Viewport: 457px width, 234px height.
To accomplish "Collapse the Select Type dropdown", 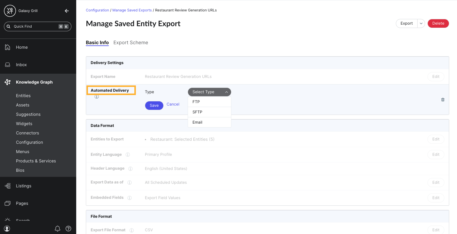I will [209, 92].
